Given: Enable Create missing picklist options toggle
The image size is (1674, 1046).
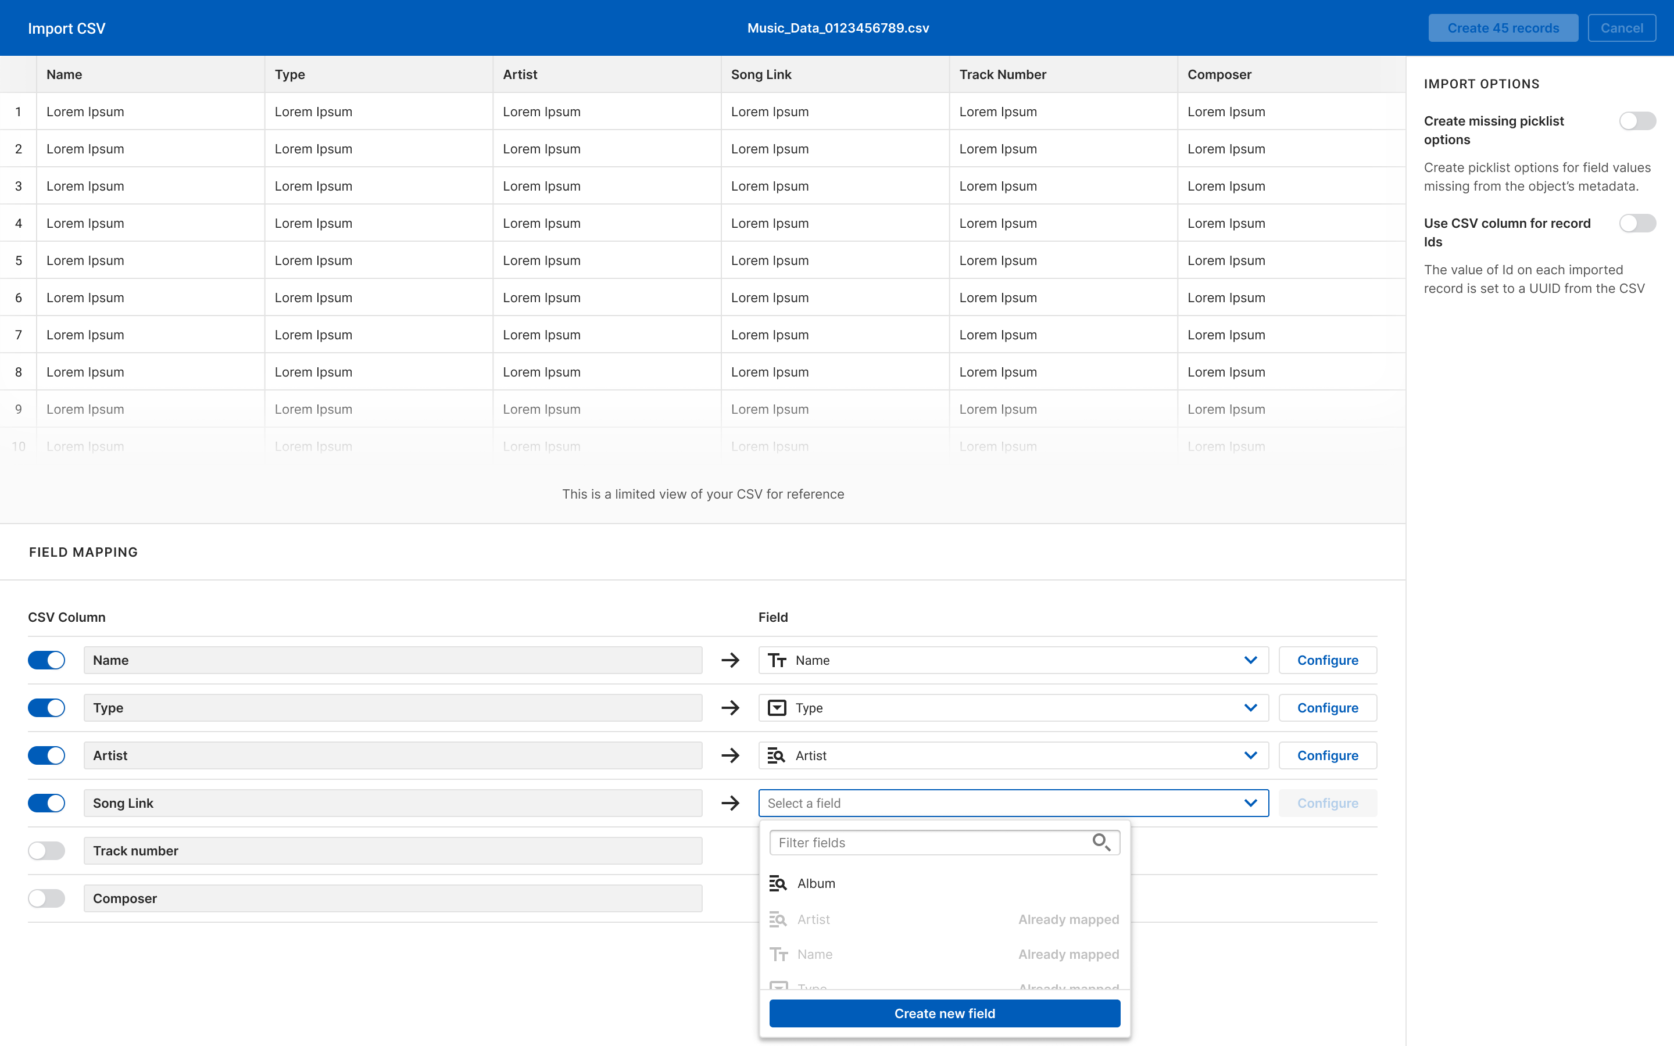Looking at the screenshot, I should [x=1637, y=121].
